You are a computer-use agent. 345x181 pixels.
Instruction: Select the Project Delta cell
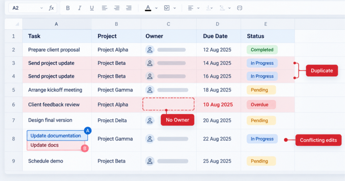click(116, 120)
